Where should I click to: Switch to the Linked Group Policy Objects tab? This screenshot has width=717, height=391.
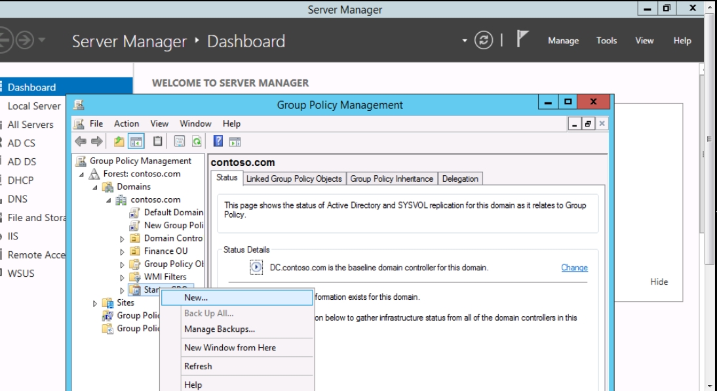click(294, 178)
